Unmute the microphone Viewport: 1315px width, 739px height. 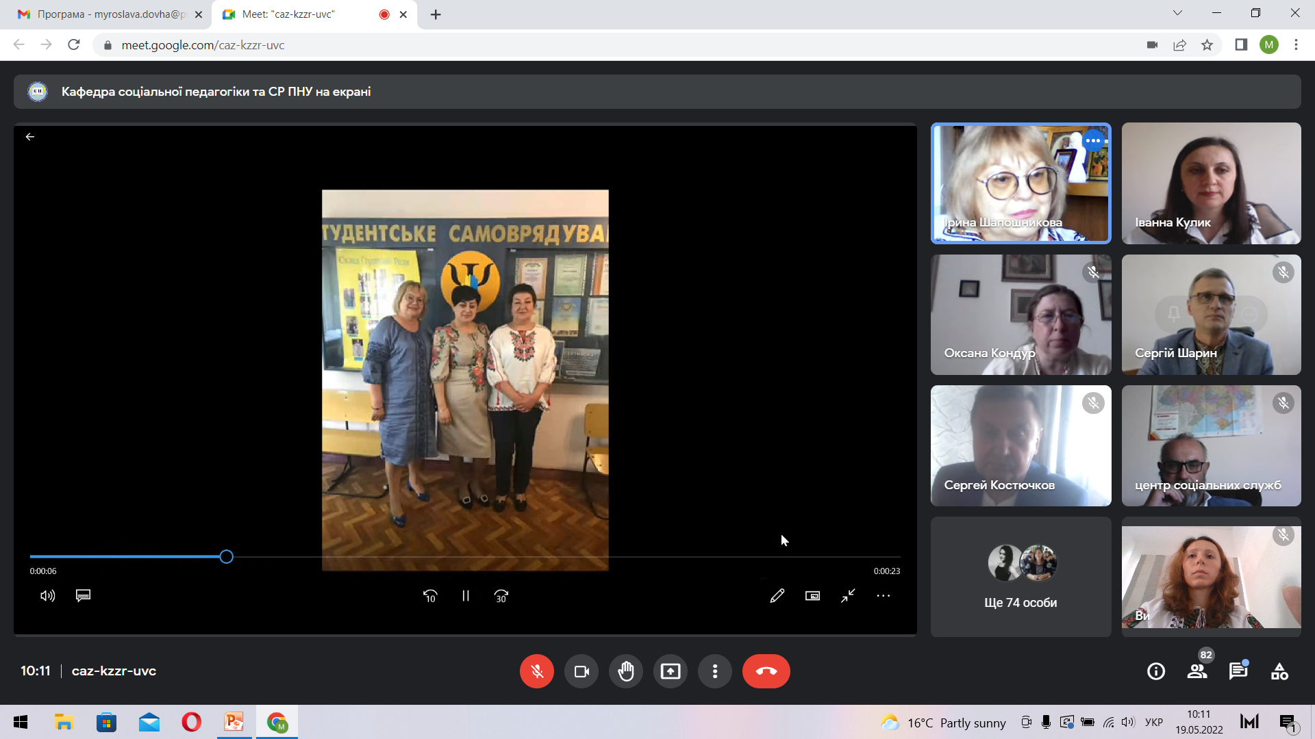pos(537,671)
